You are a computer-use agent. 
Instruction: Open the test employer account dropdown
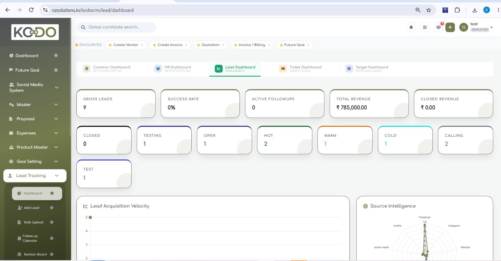[x=482, y=27]
